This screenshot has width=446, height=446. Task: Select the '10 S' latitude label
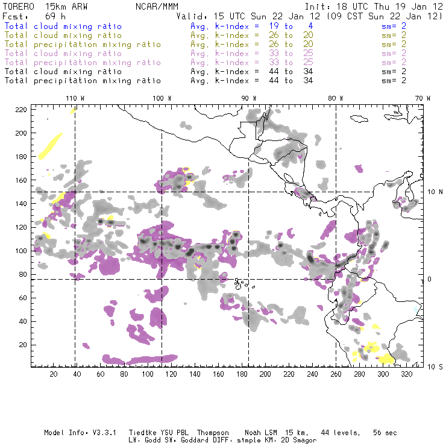(435, 367)
